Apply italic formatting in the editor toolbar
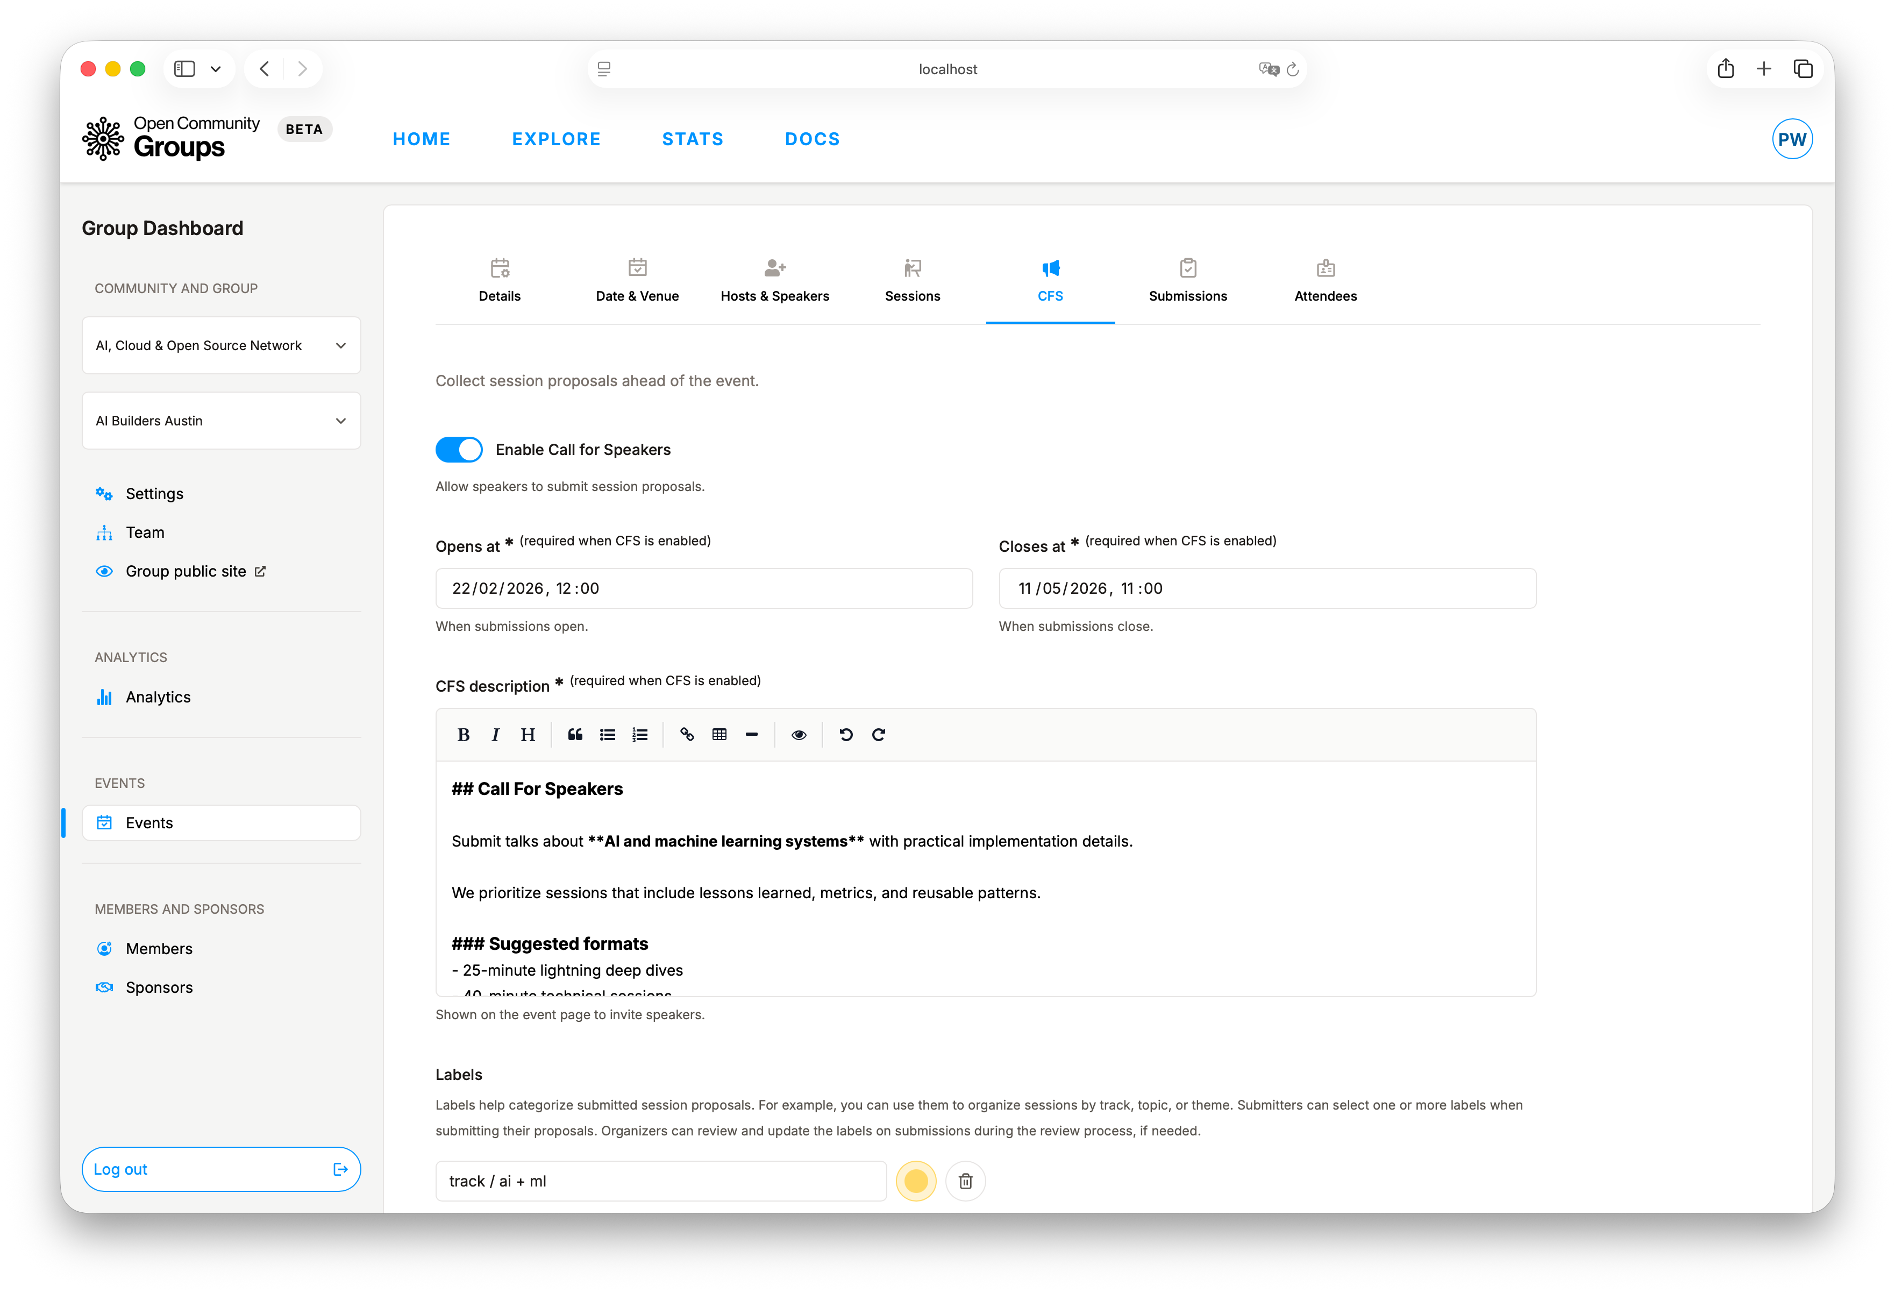This screenshot has width=1895, height=1293. [x=495, y=735]
